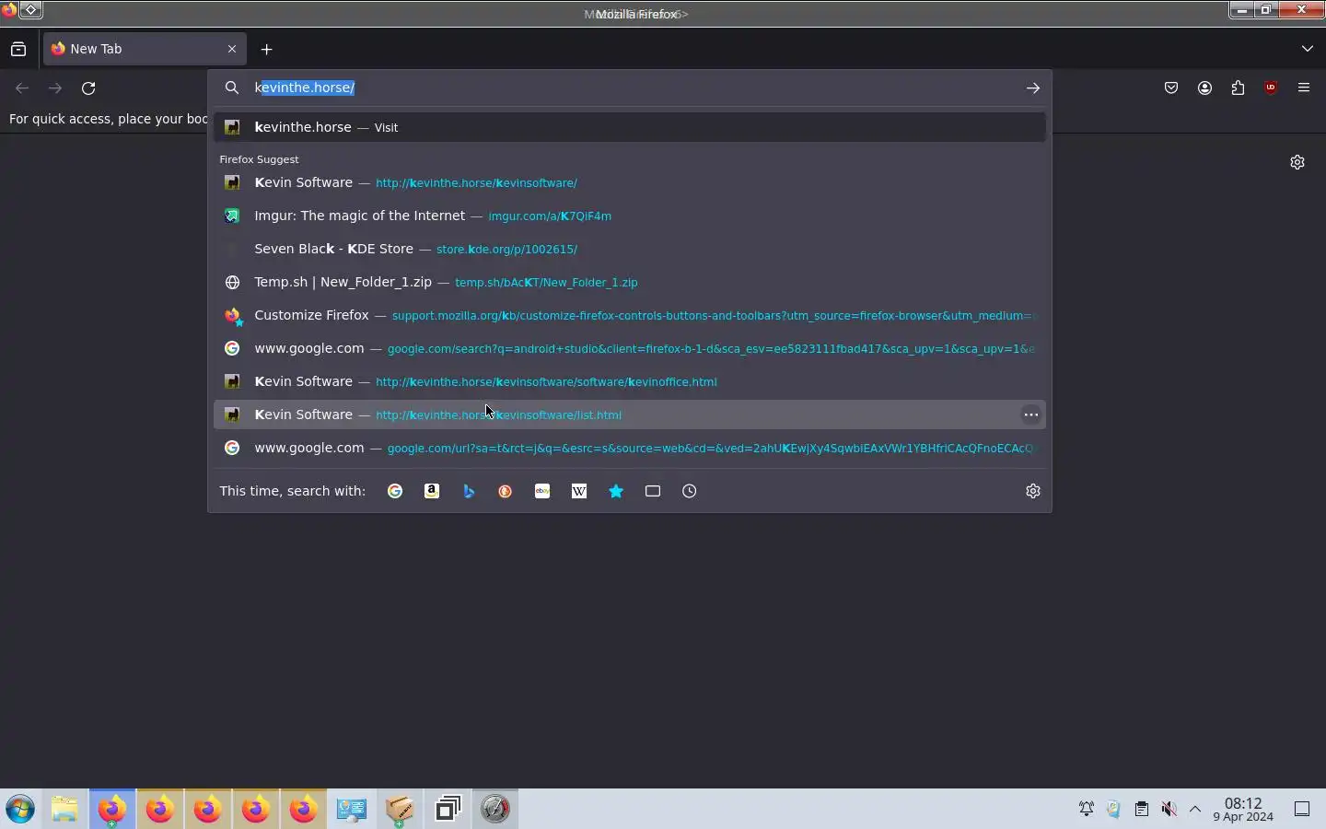Open three-dot menu on list.html suggestion

tap(1031, 414)
